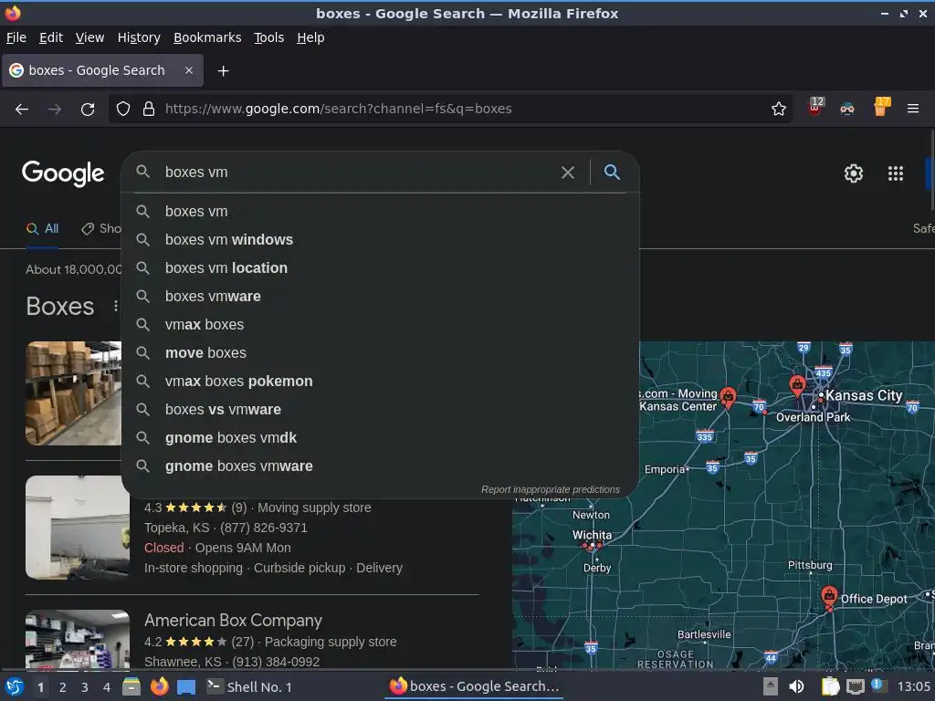Select the All results tab

click(42, 229)
